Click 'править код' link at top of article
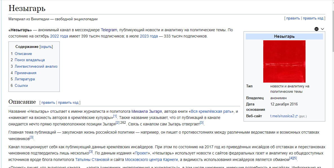The width and height of the screenshot is (334, 168). (x=313, y=18)
